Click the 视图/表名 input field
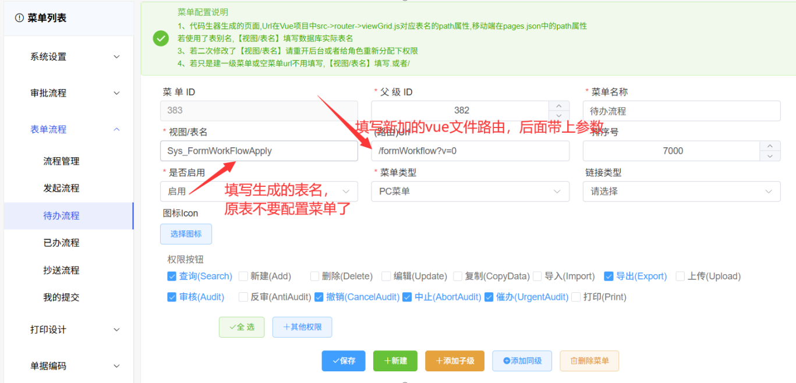The width and height of the screenshot is (796, 383). [259, 151]
